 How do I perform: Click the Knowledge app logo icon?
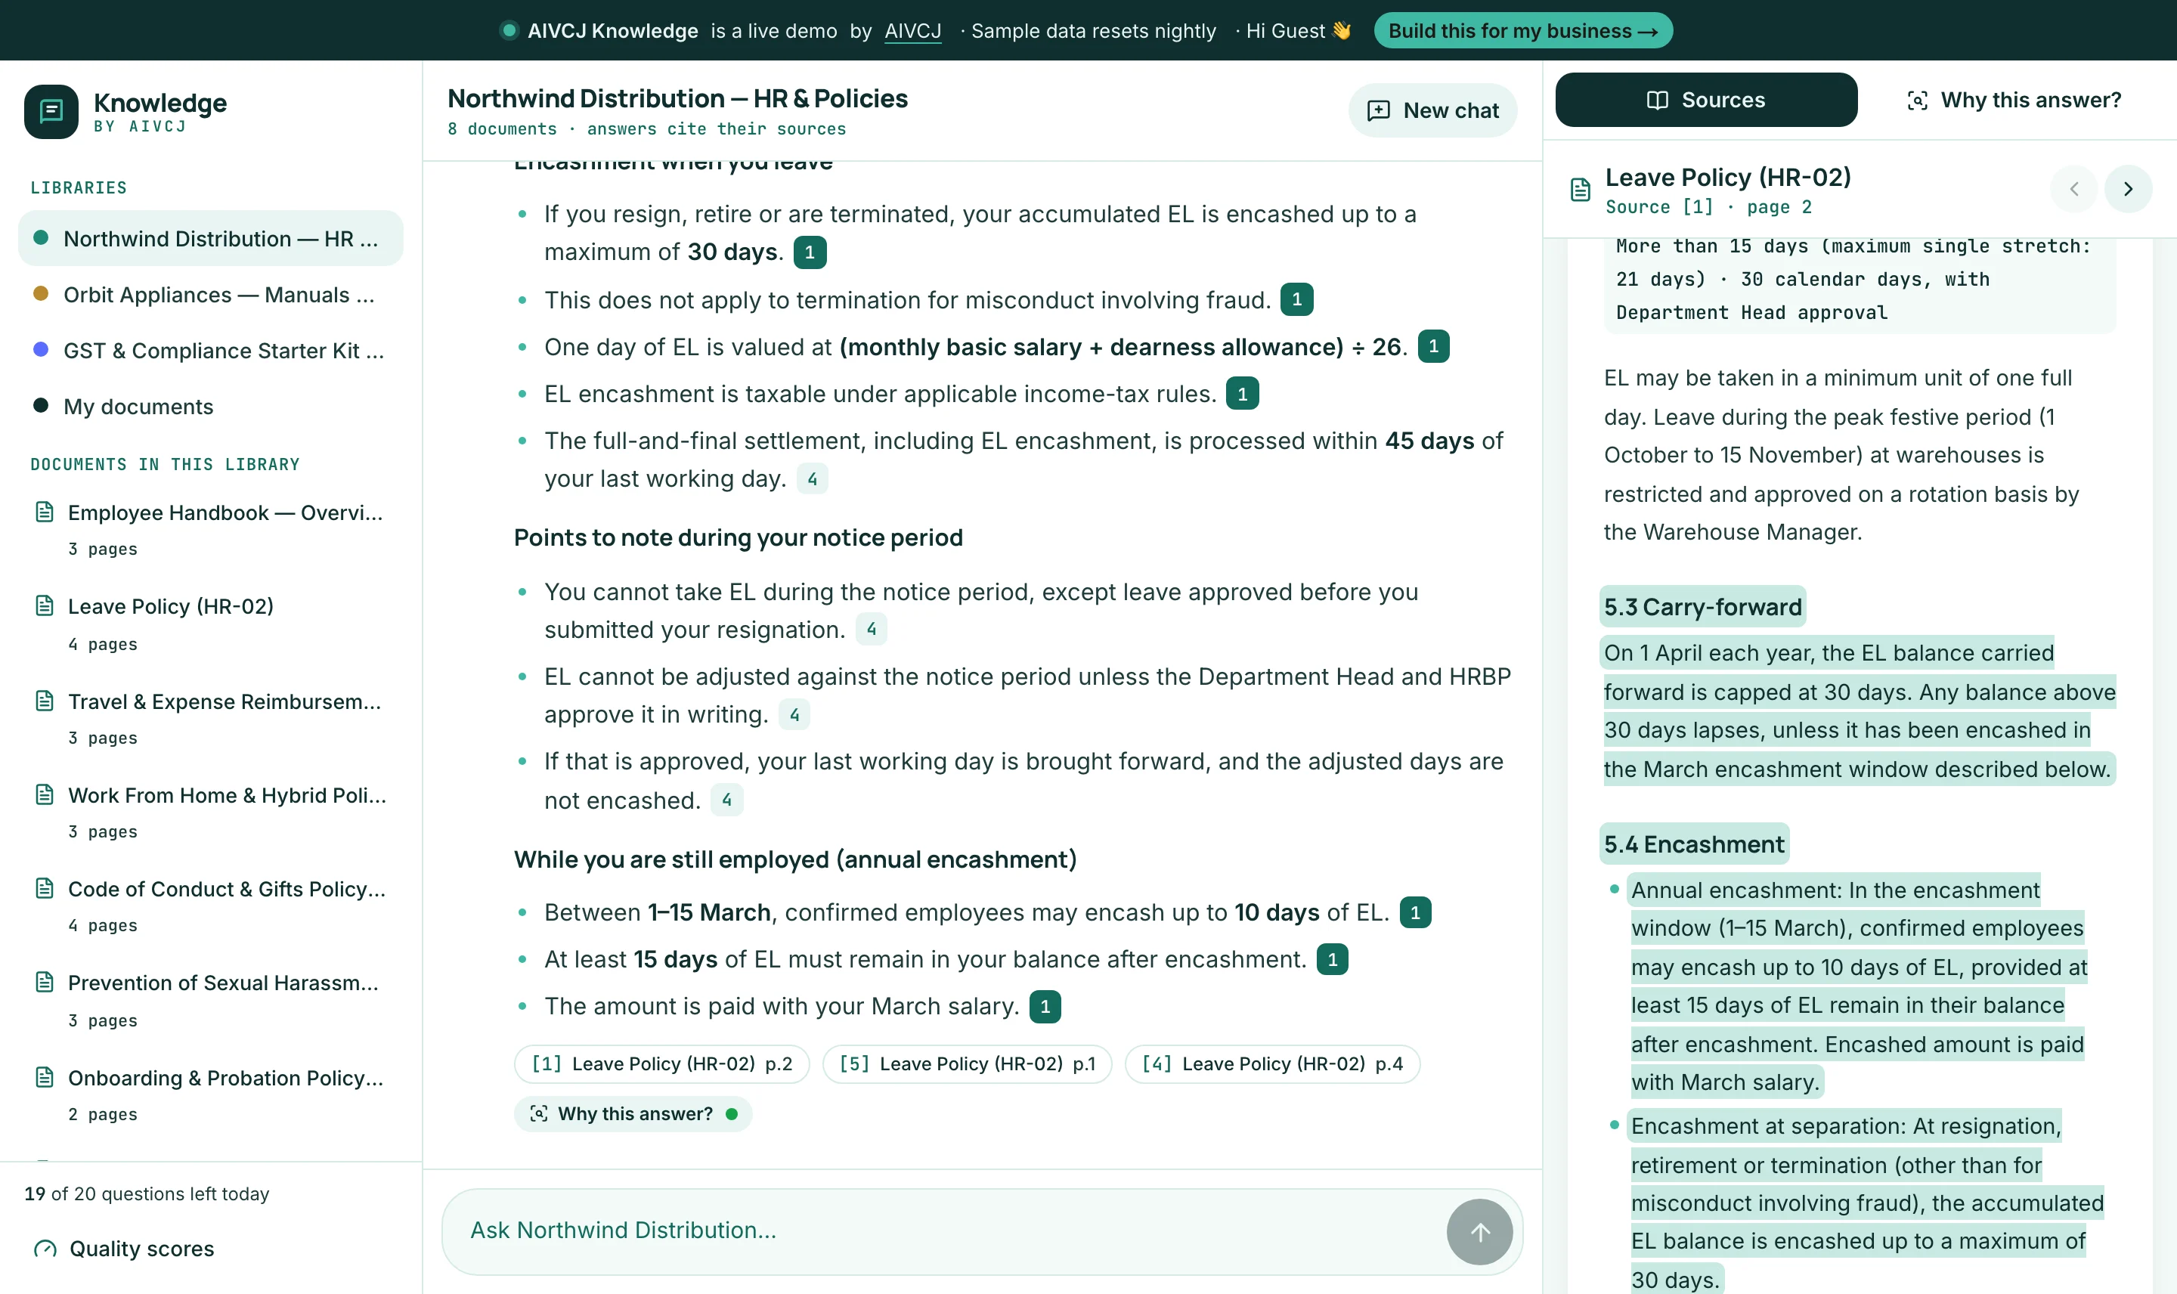point(51,112)
